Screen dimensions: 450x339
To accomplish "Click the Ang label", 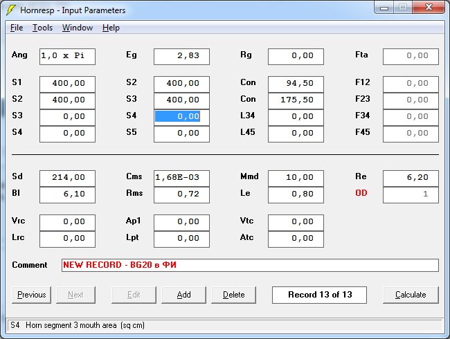I will click(x=19, y=55).
